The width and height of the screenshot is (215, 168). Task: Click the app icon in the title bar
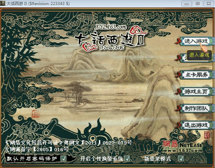pyautogui.click(x=3, y=3)
